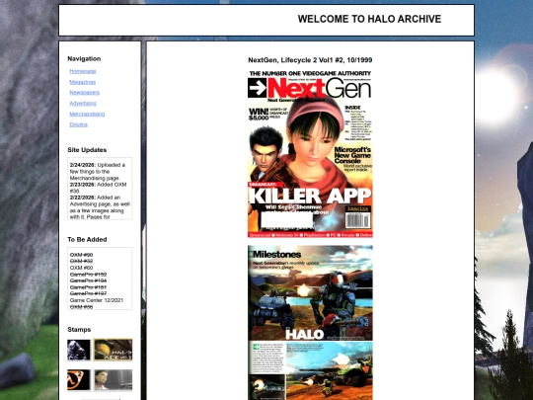Select struck-through 'GamePro #152' entry
533x400 pixels.
(x=89, y=275)
